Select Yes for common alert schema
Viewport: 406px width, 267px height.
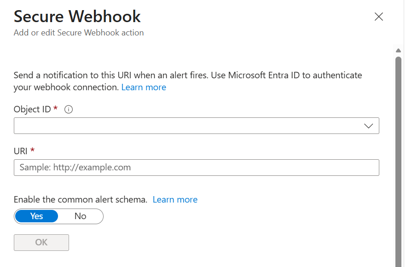36,216
